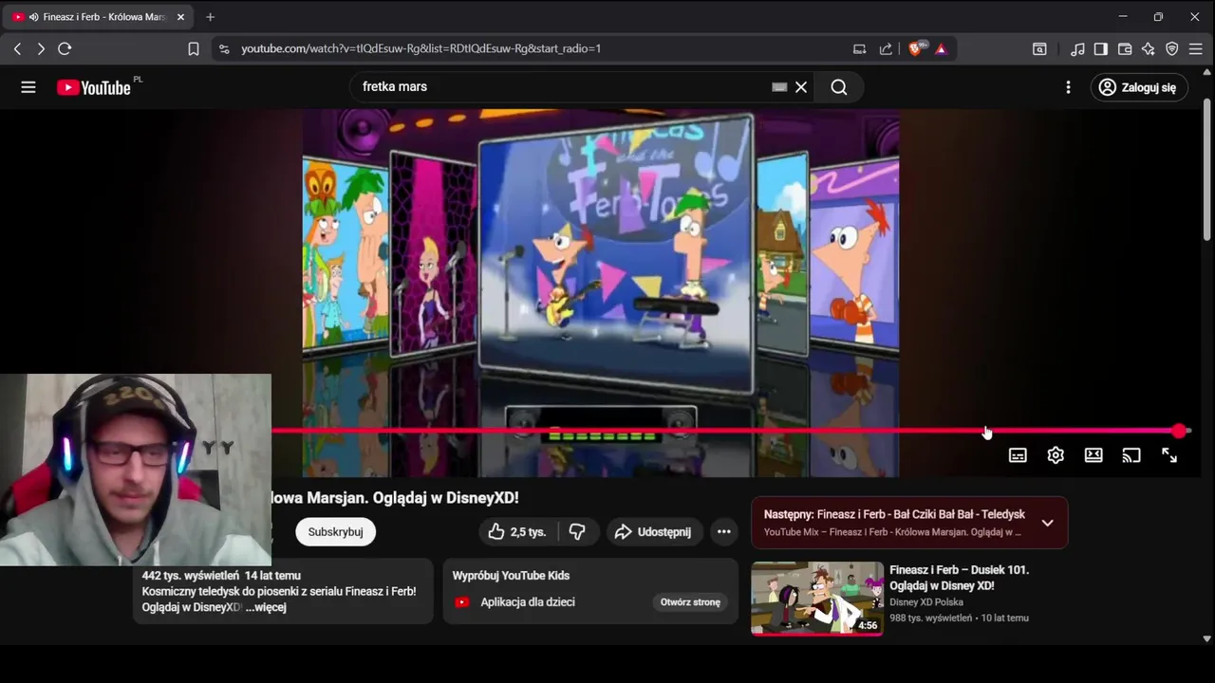
Task: Click YouTube Kids red play icon
Action: 461,602
